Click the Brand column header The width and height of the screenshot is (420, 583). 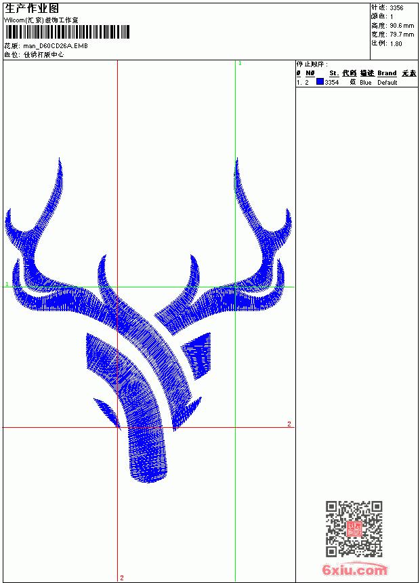pyautogui.click(x=387, y=73)
